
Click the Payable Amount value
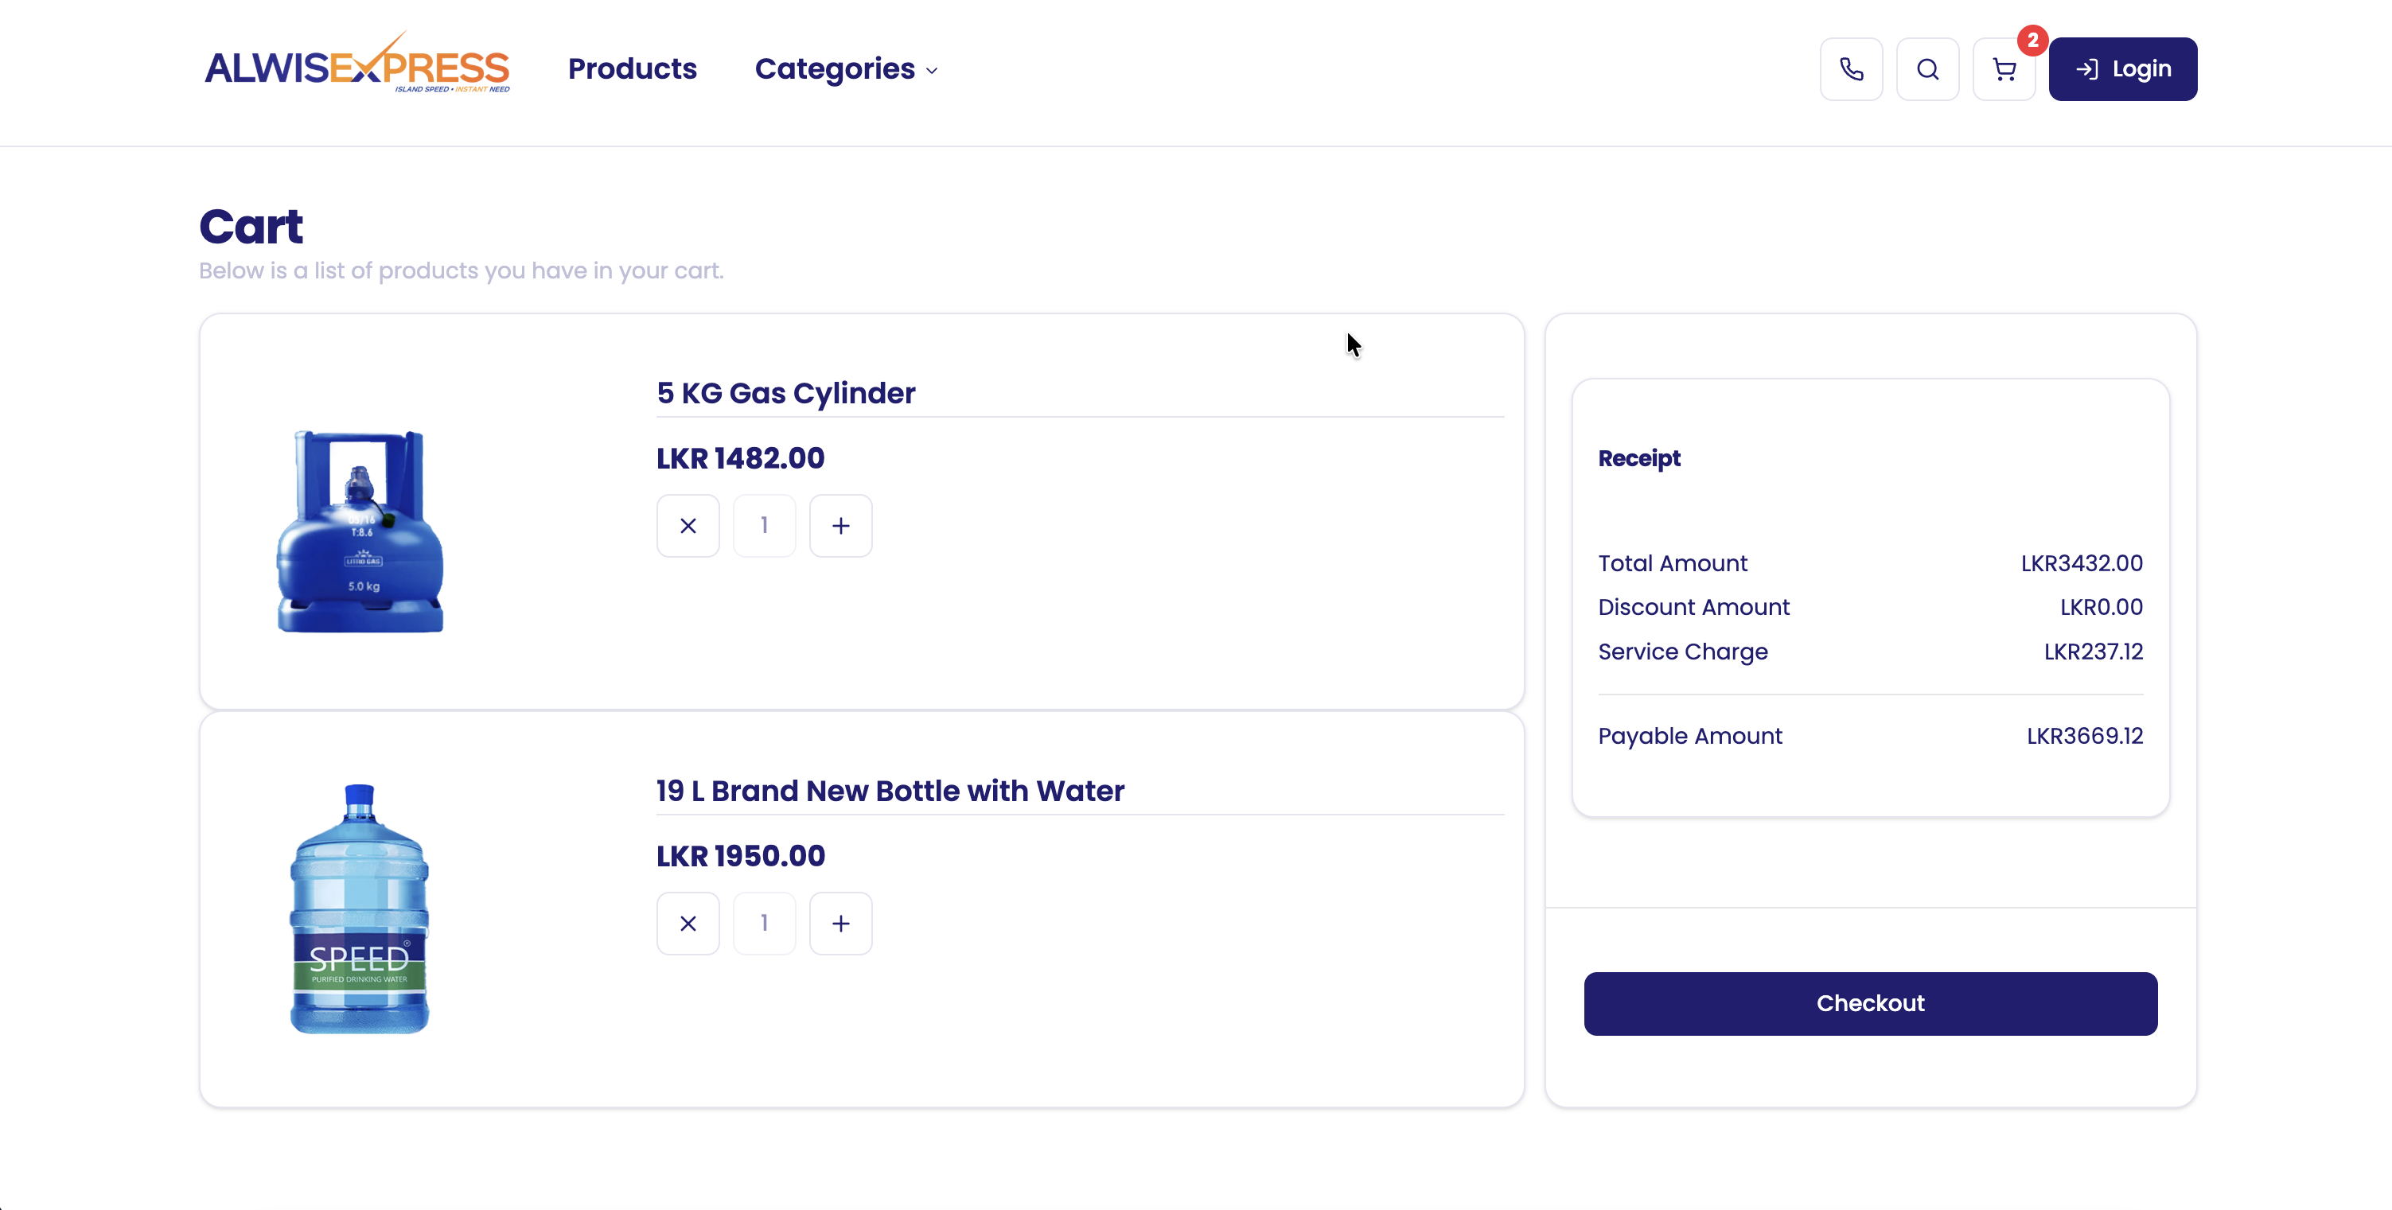(x=2085, y=736)
